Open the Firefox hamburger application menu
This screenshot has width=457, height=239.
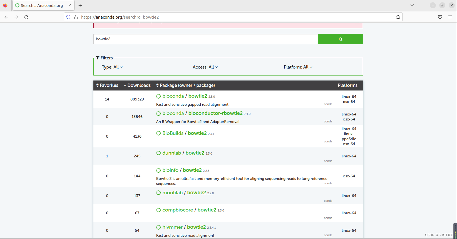pyautogui.click(x=450, y=17)
